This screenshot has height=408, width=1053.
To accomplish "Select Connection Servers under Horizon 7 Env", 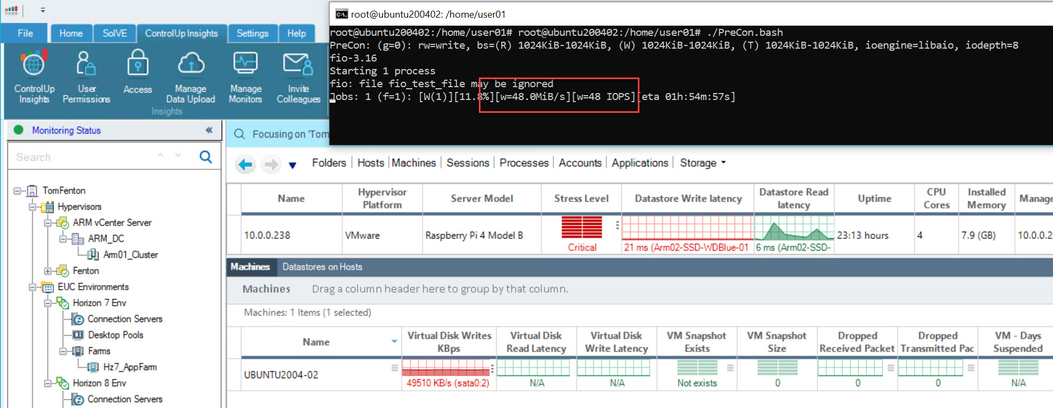I will click(x=125, y=319).
